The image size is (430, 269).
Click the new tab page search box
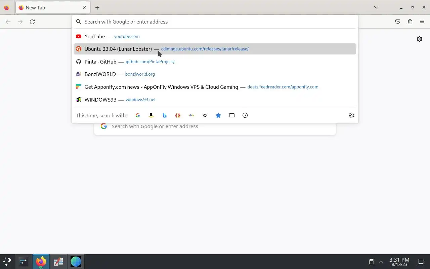click(215, 126)
